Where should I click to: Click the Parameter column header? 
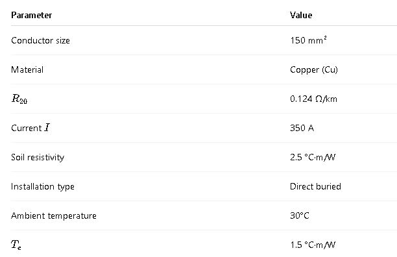31,15
